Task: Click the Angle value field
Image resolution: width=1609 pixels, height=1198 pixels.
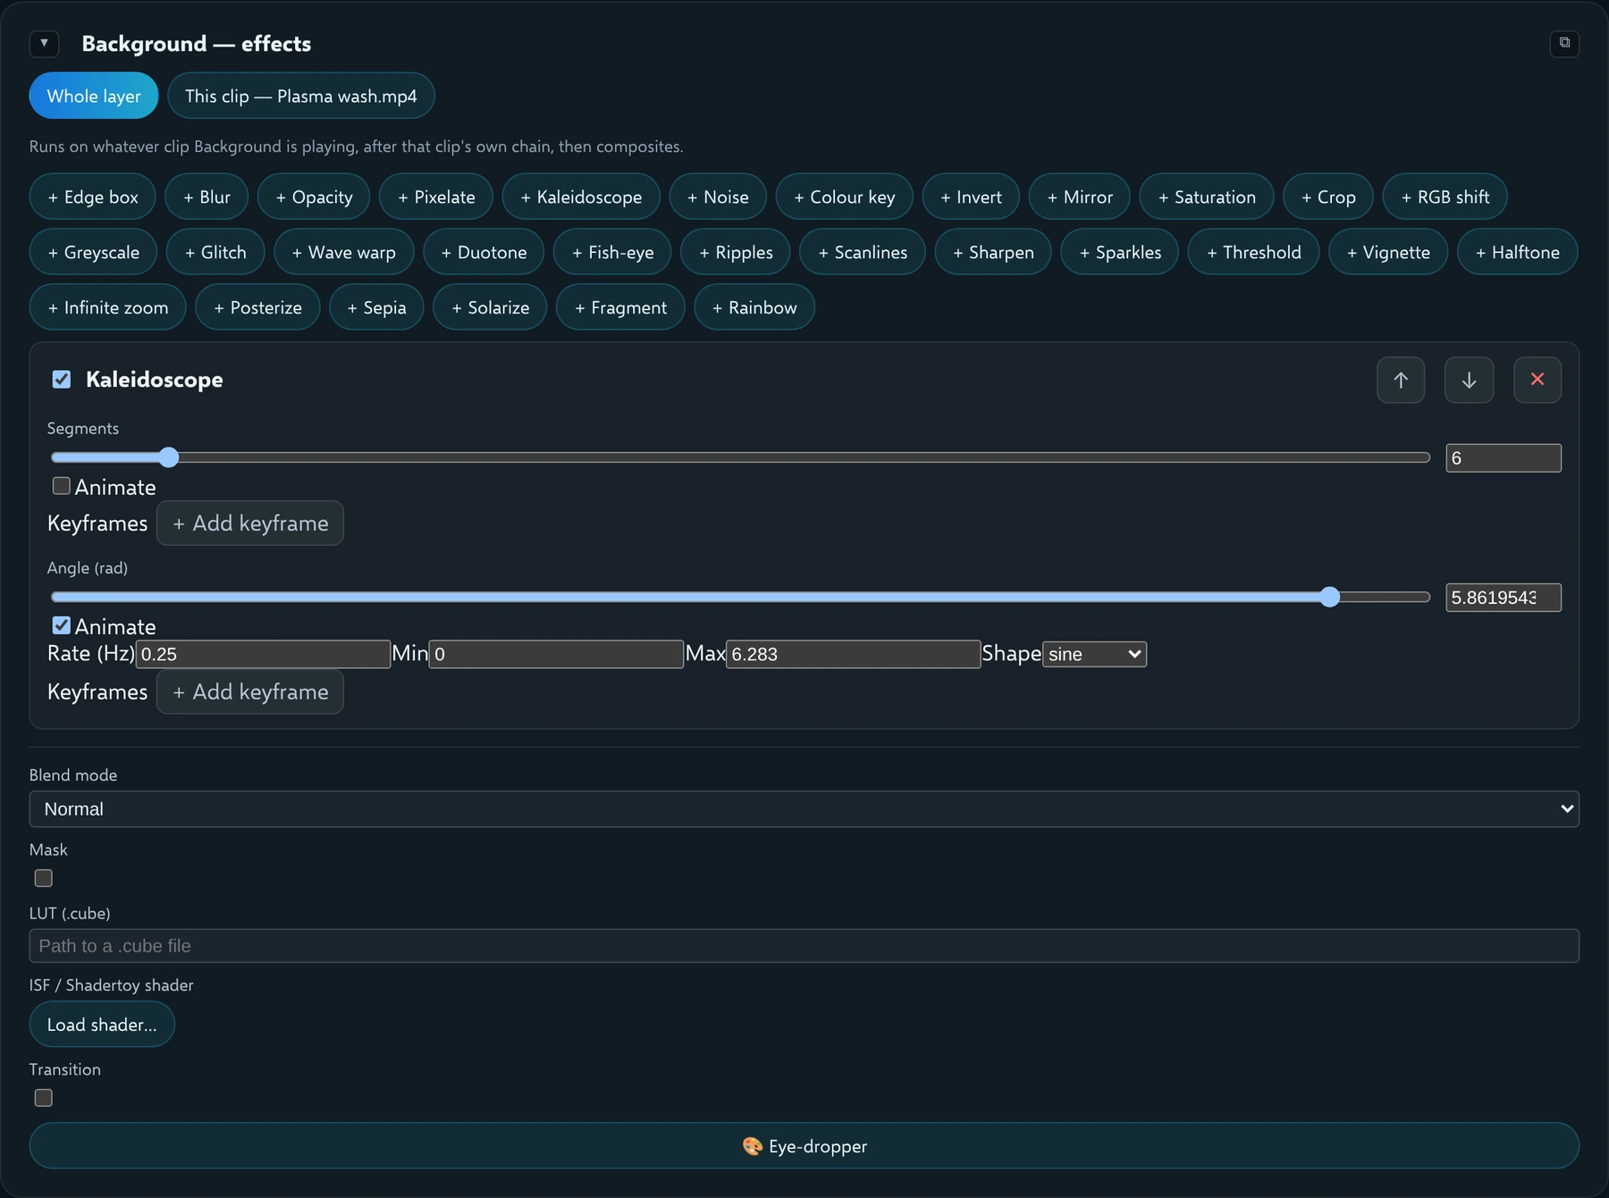Action: (1504, 598)
